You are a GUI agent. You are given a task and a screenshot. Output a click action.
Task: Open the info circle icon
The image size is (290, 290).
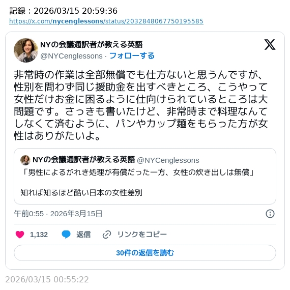click(270, 214)
